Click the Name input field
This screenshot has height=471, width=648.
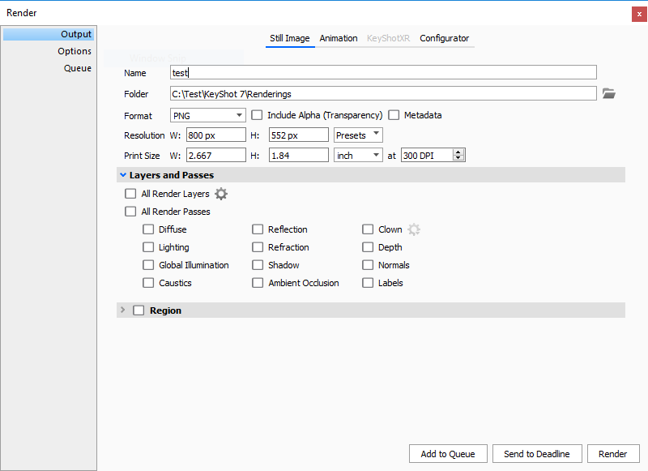click(383, 72)
